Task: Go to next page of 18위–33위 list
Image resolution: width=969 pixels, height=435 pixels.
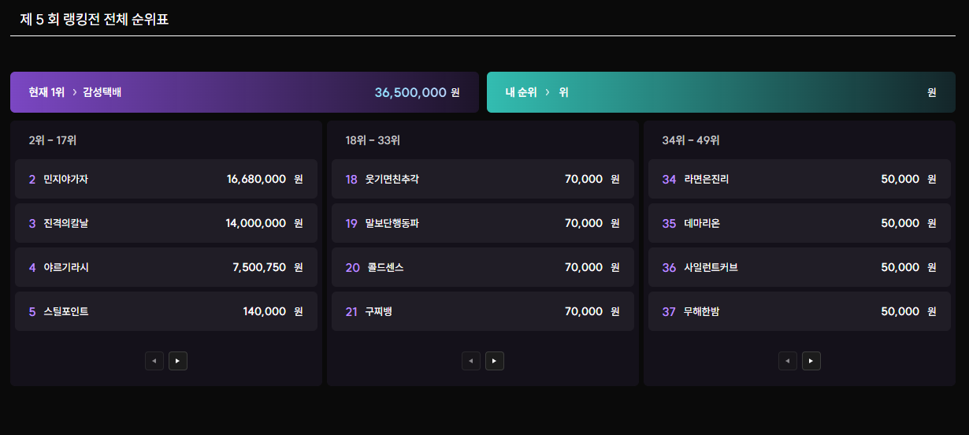Action: [x=495, y=361]
